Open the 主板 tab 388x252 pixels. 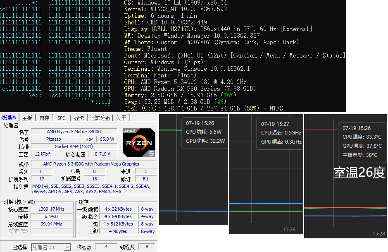tap(27, 118)
